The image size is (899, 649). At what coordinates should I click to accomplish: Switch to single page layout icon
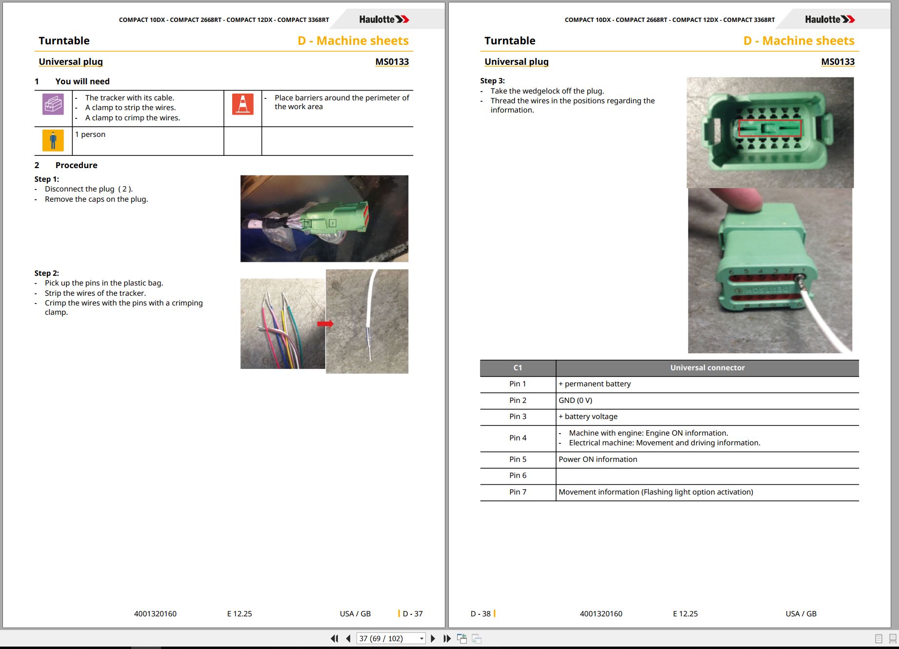(x=879, y=639)
